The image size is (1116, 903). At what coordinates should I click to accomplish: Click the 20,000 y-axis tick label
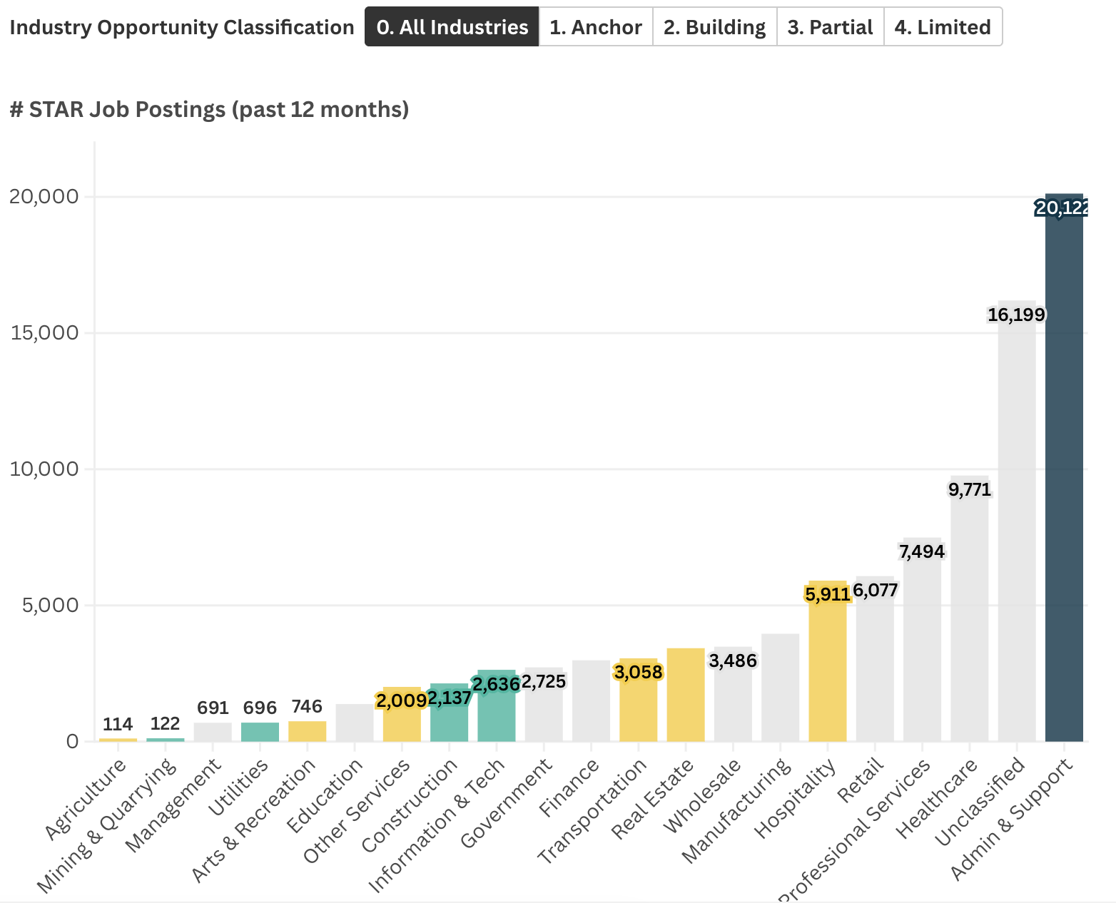pos(44,196)
